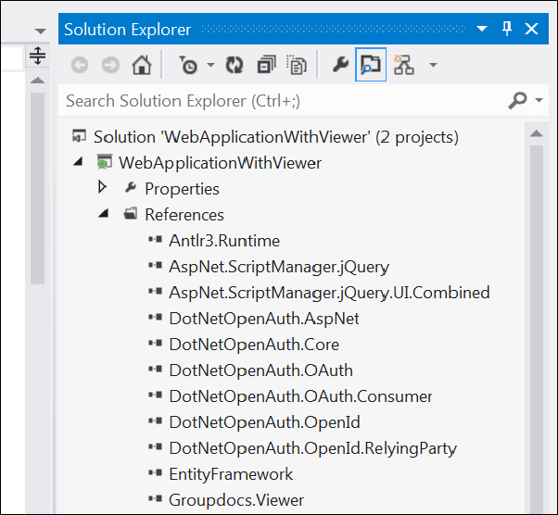The image size is (558, 515).
Task: Select the References tree item
Action: click(184, 215)
